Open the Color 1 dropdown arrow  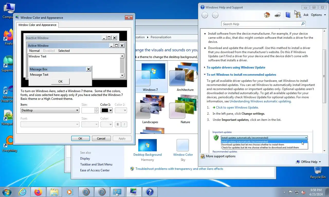[x=111, y=110]
